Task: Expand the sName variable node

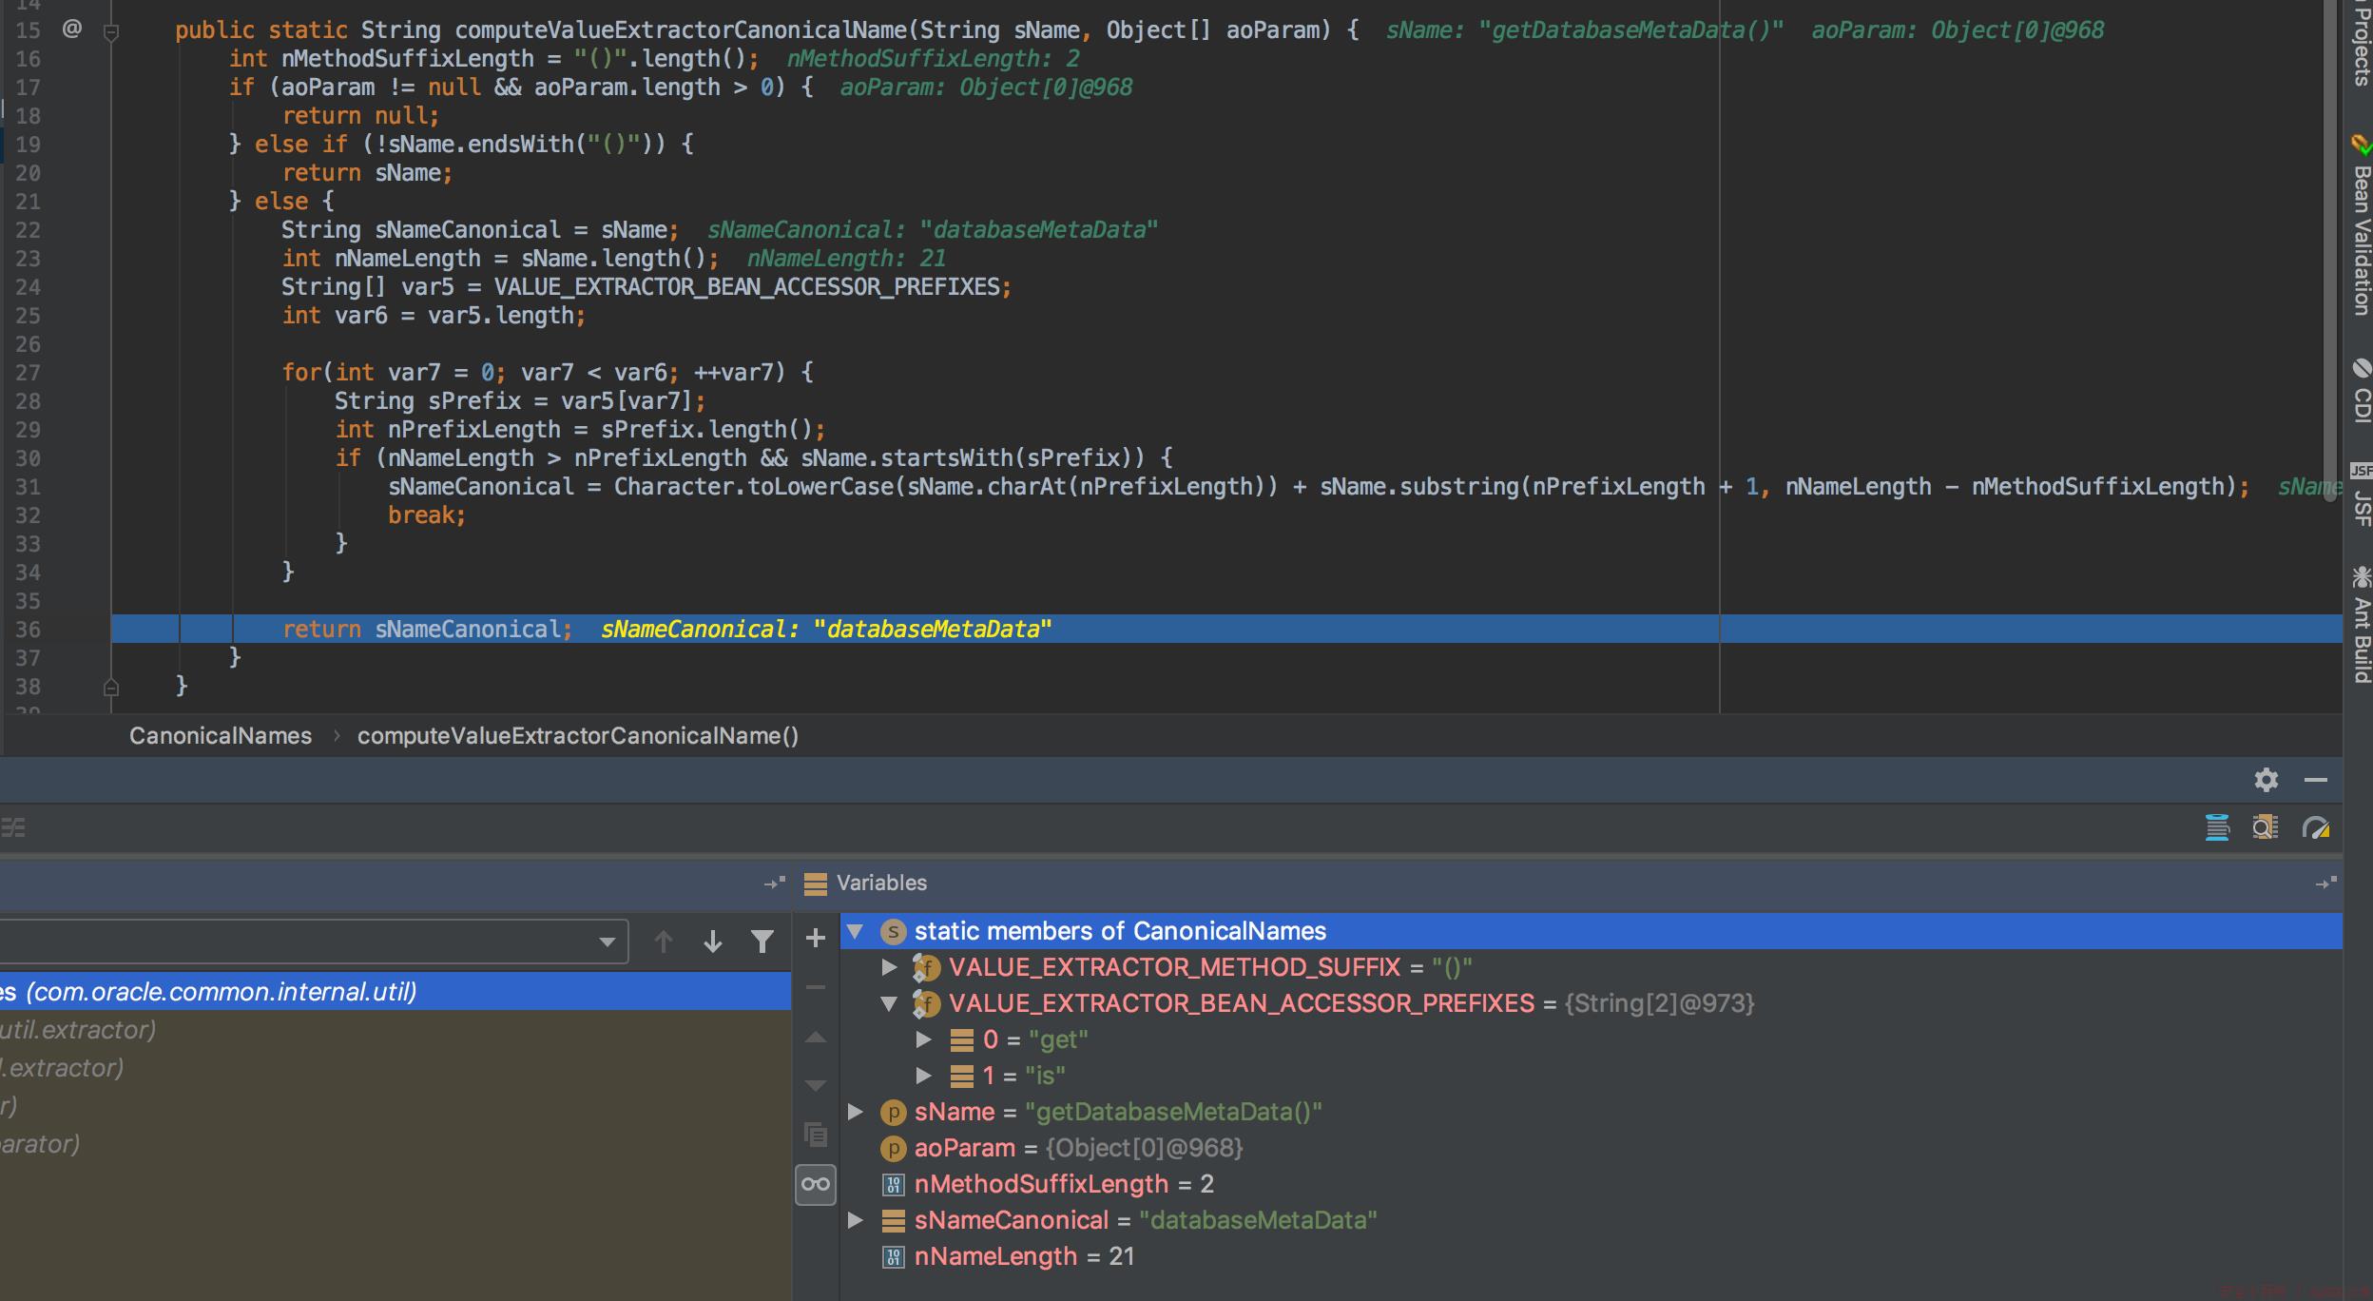Action: [x=855, y=1112]
